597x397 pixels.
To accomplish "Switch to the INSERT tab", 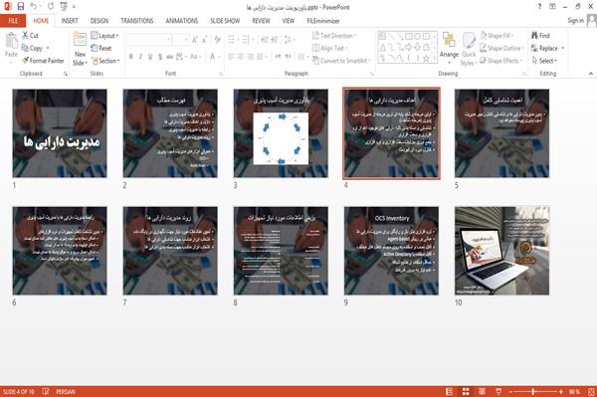I will coord(70,21).
